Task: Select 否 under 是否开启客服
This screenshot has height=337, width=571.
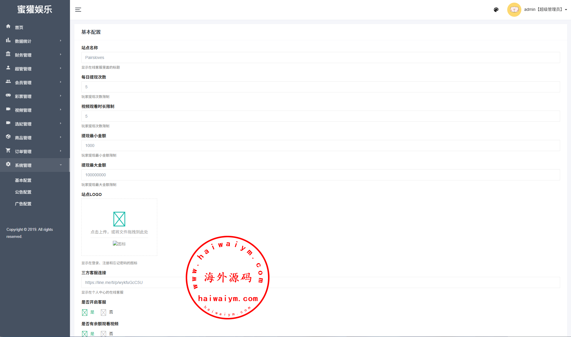Action: coord(103,312)
